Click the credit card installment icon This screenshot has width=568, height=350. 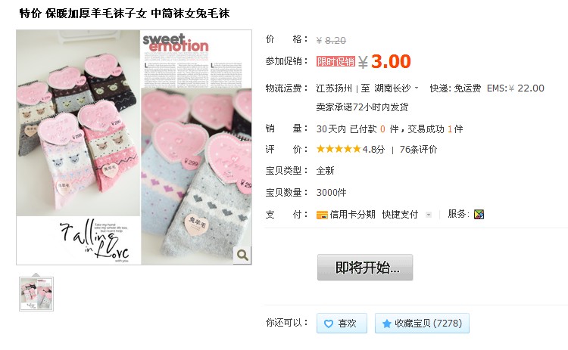point(322,215)
